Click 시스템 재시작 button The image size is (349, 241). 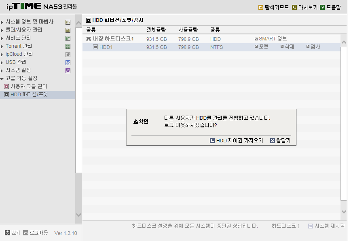pyautogui.click(x=326, y=226)
